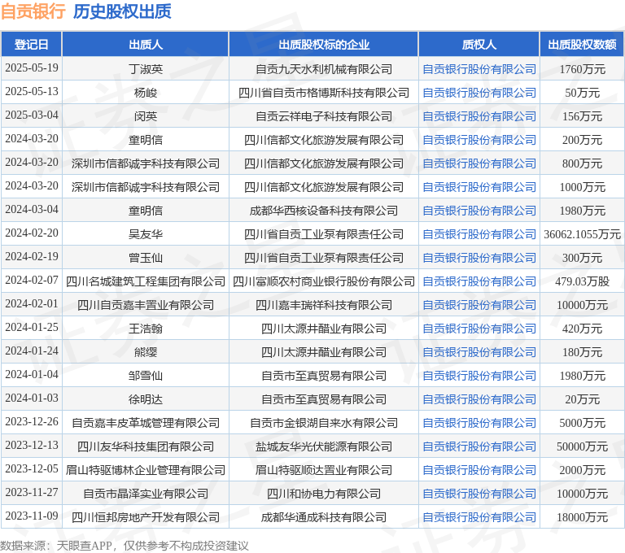Viewport: 625px width, 553px height.
Task: Select the date cell 2025-05-19
Action: 32,68
